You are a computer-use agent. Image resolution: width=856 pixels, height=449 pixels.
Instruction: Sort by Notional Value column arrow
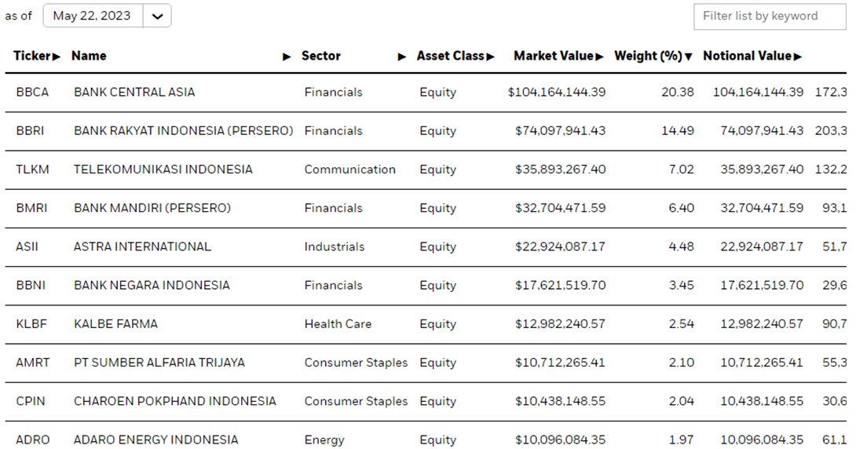[x=798, y=57]
